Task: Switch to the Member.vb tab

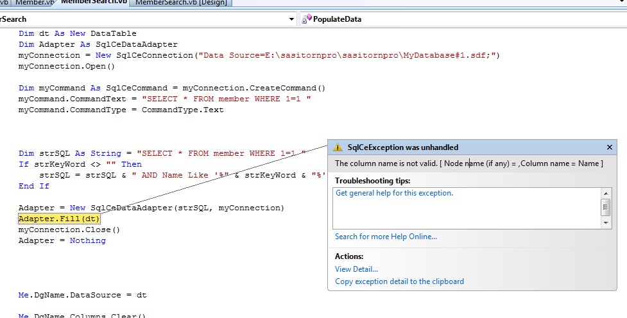Action: [x=35, y=3]
